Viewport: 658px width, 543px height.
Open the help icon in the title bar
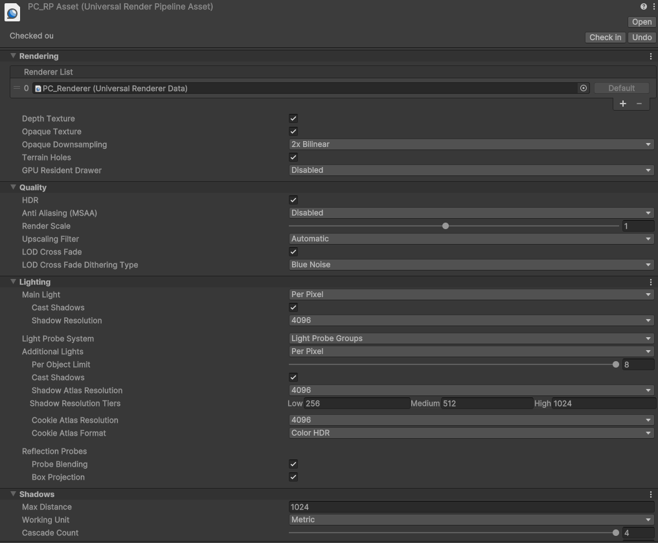pyautogui.click(x=642, y=6)
